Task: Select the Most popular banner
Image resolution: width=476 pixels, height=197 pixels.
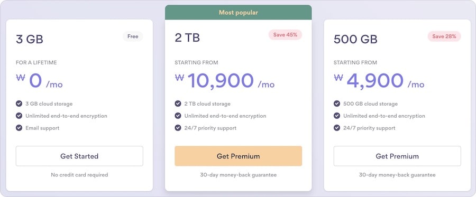Action: click(239, 13)
